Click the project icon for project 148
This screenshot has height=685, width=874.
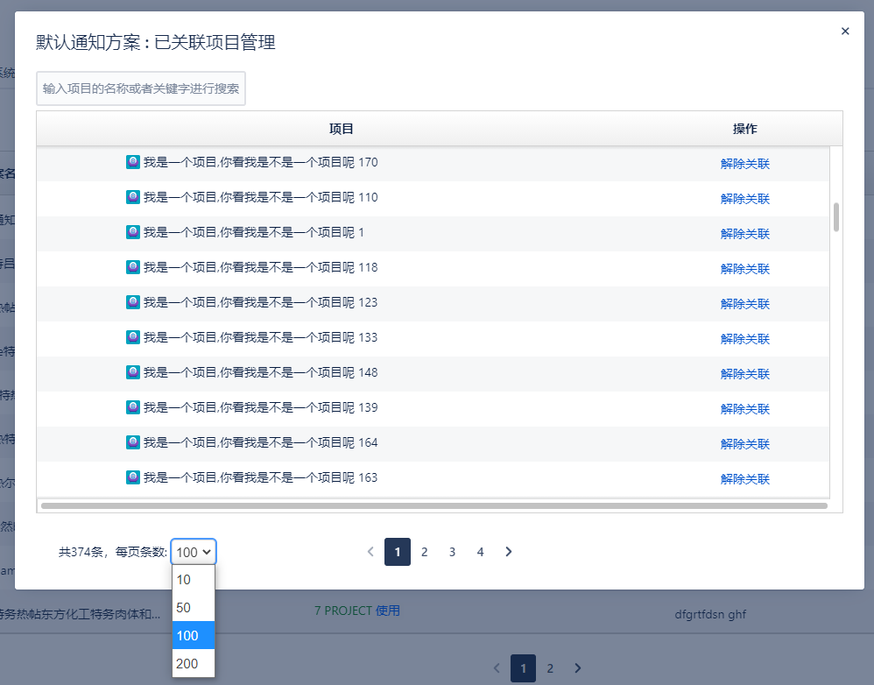133,372
